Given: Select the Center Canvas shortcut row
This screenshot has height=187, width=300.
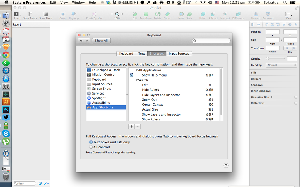Looking at the screenshot, I should point(175,105).
